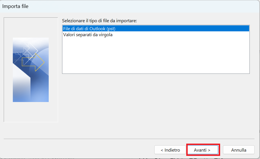Screen dimensions: 260x159
Task: Click the Selezionare il tipo di file label
Action: tap(99, 21)
